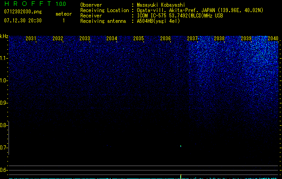The image size is (282, 179).
Task: Click the Receiver field label
Action: point(91,16)
